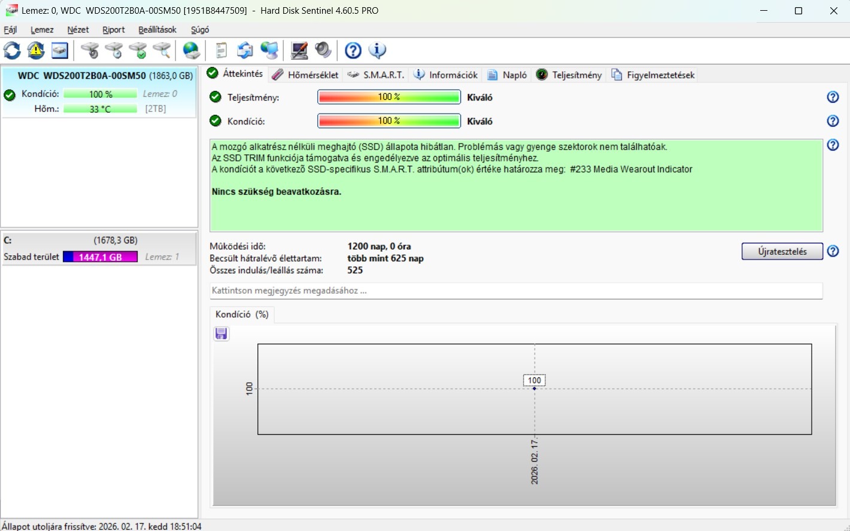The width and height of the screenshot is (850, 531).
Task: Open the Lemez menu
Action: point(42,29)
